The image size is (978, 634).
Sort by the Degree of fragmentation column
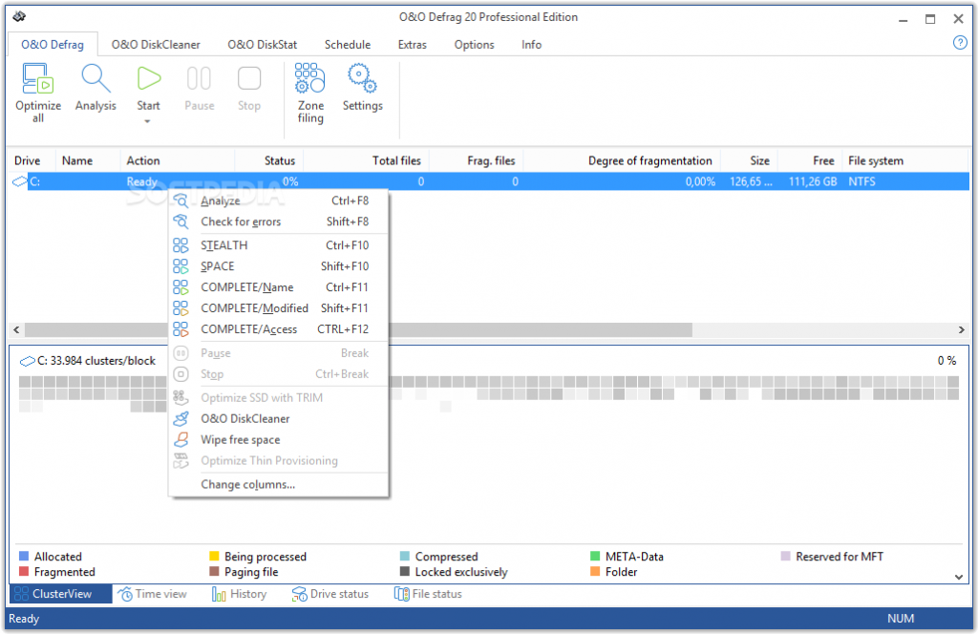coord(649,160)
